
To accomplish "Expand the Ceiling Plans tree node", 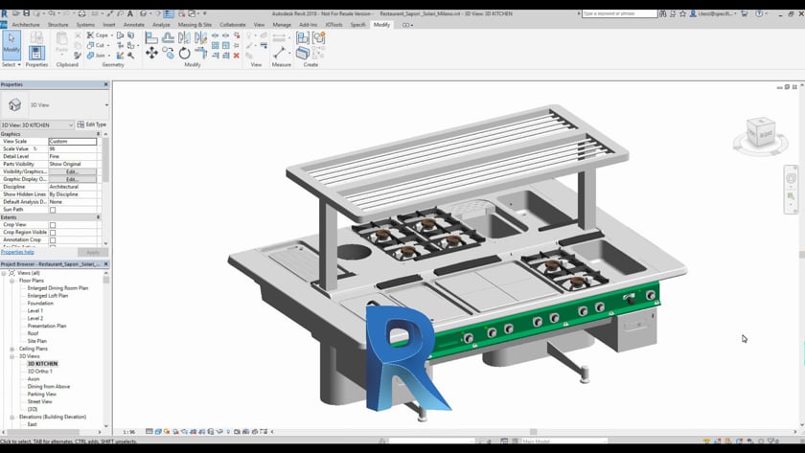I will click(11, 349).
